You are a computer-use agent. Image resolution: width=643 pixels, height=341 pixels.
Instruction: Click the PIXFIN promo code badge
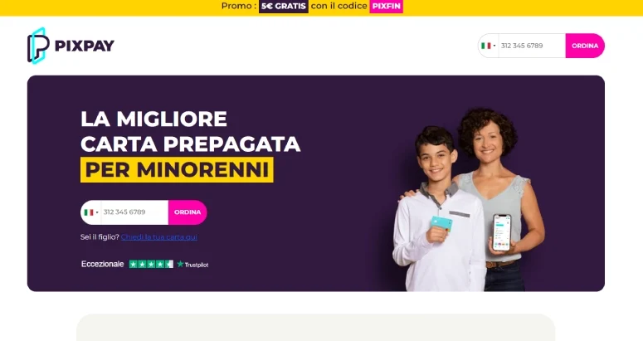(x=387, y=6)
